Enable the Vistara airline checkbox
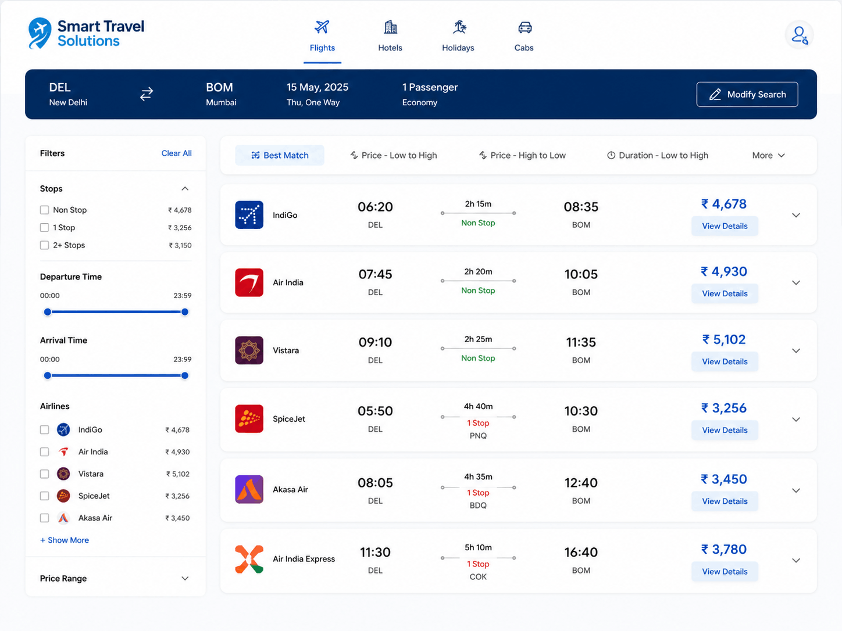The width and height of the screenshot is (842, 631). pos(44,474)
